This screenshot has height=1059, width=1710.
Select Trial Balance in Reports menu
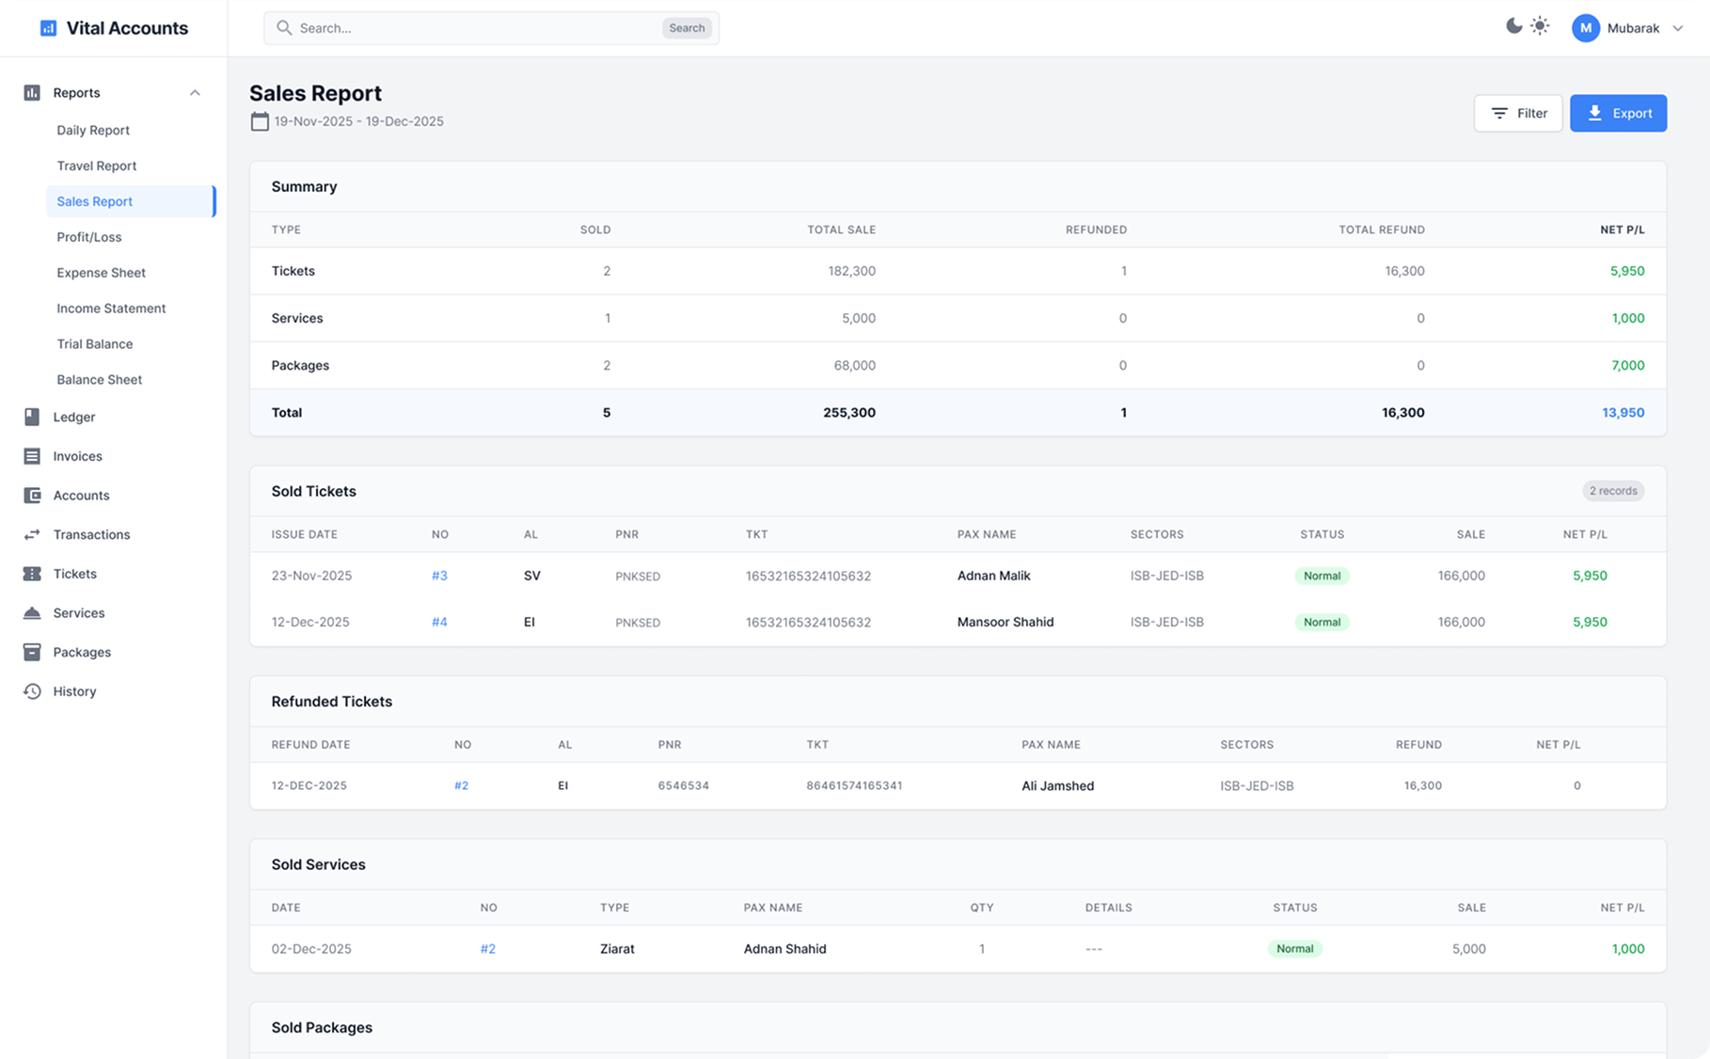[x=95, y=344]
